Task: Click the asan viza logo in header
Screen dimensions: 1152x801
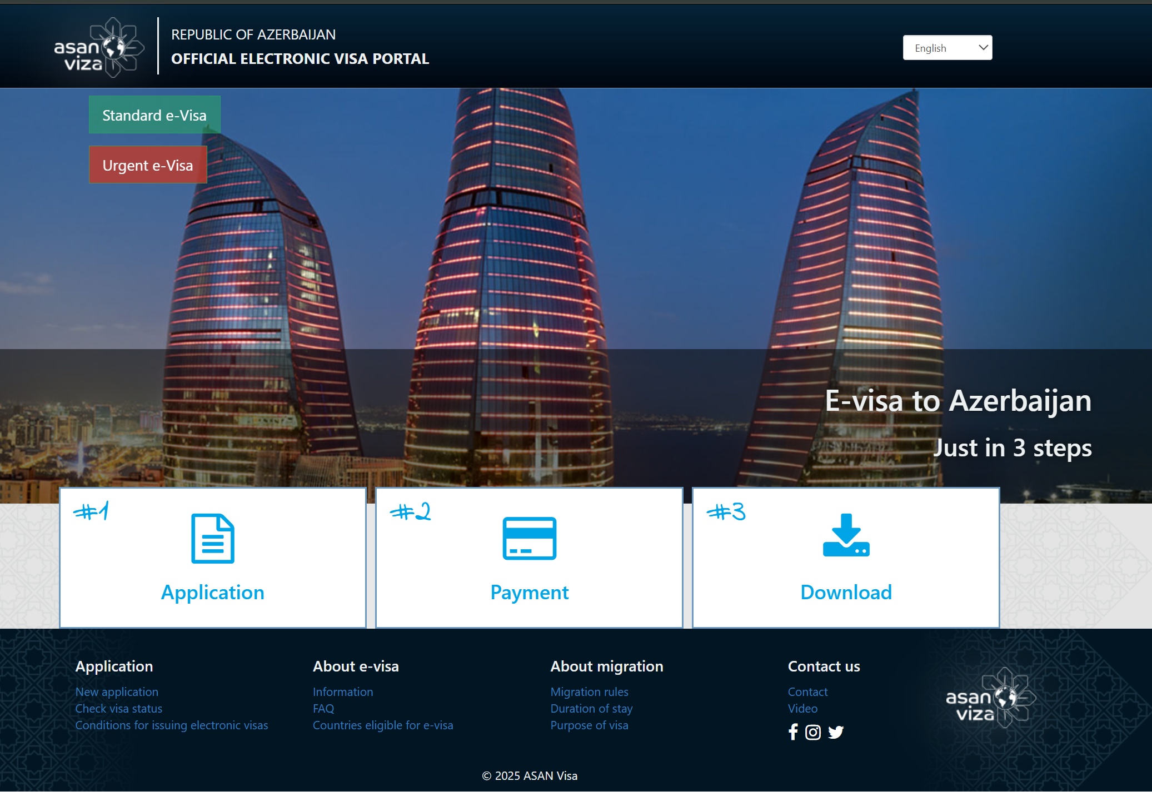Action: pos(99,48)
